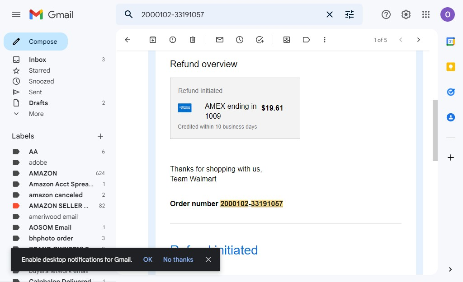This screenshot has width=463, height=282.
Task: Go back to search results
Action: click(128, 40)
